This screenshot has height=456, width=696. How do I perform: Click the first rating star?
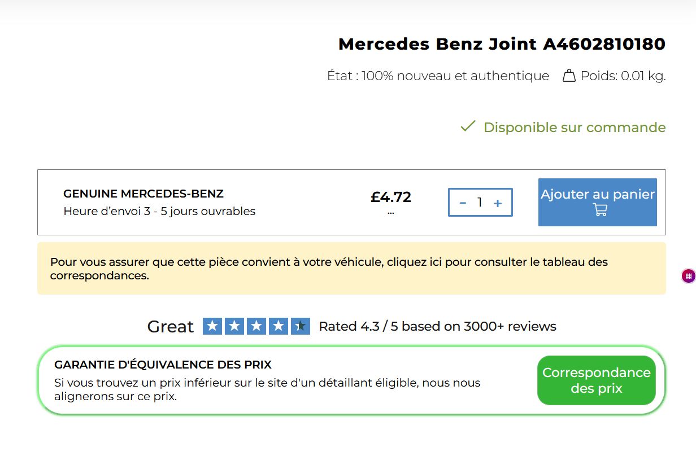[x=212, y=326]
